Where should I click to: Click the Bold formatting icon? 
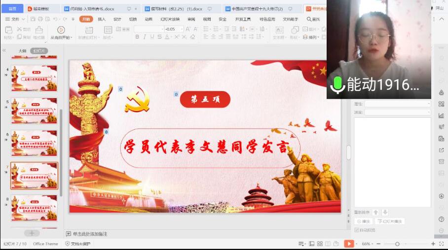pyautogui.click(x=138, y=37)
